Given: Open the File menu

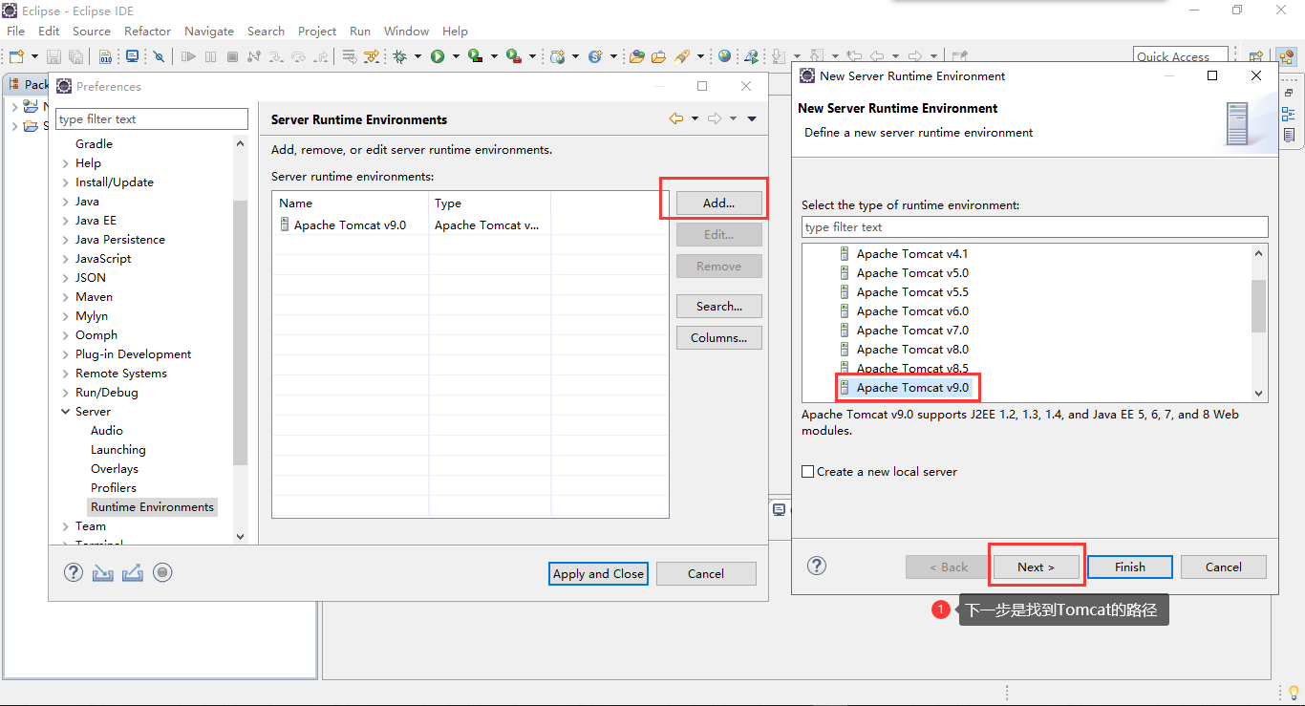Looking at the screenshot, I should (x=15, y=31).
